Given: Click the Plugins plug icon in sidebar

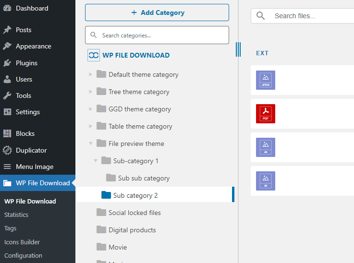Looking at the screenshot, I should click(7, 63).
